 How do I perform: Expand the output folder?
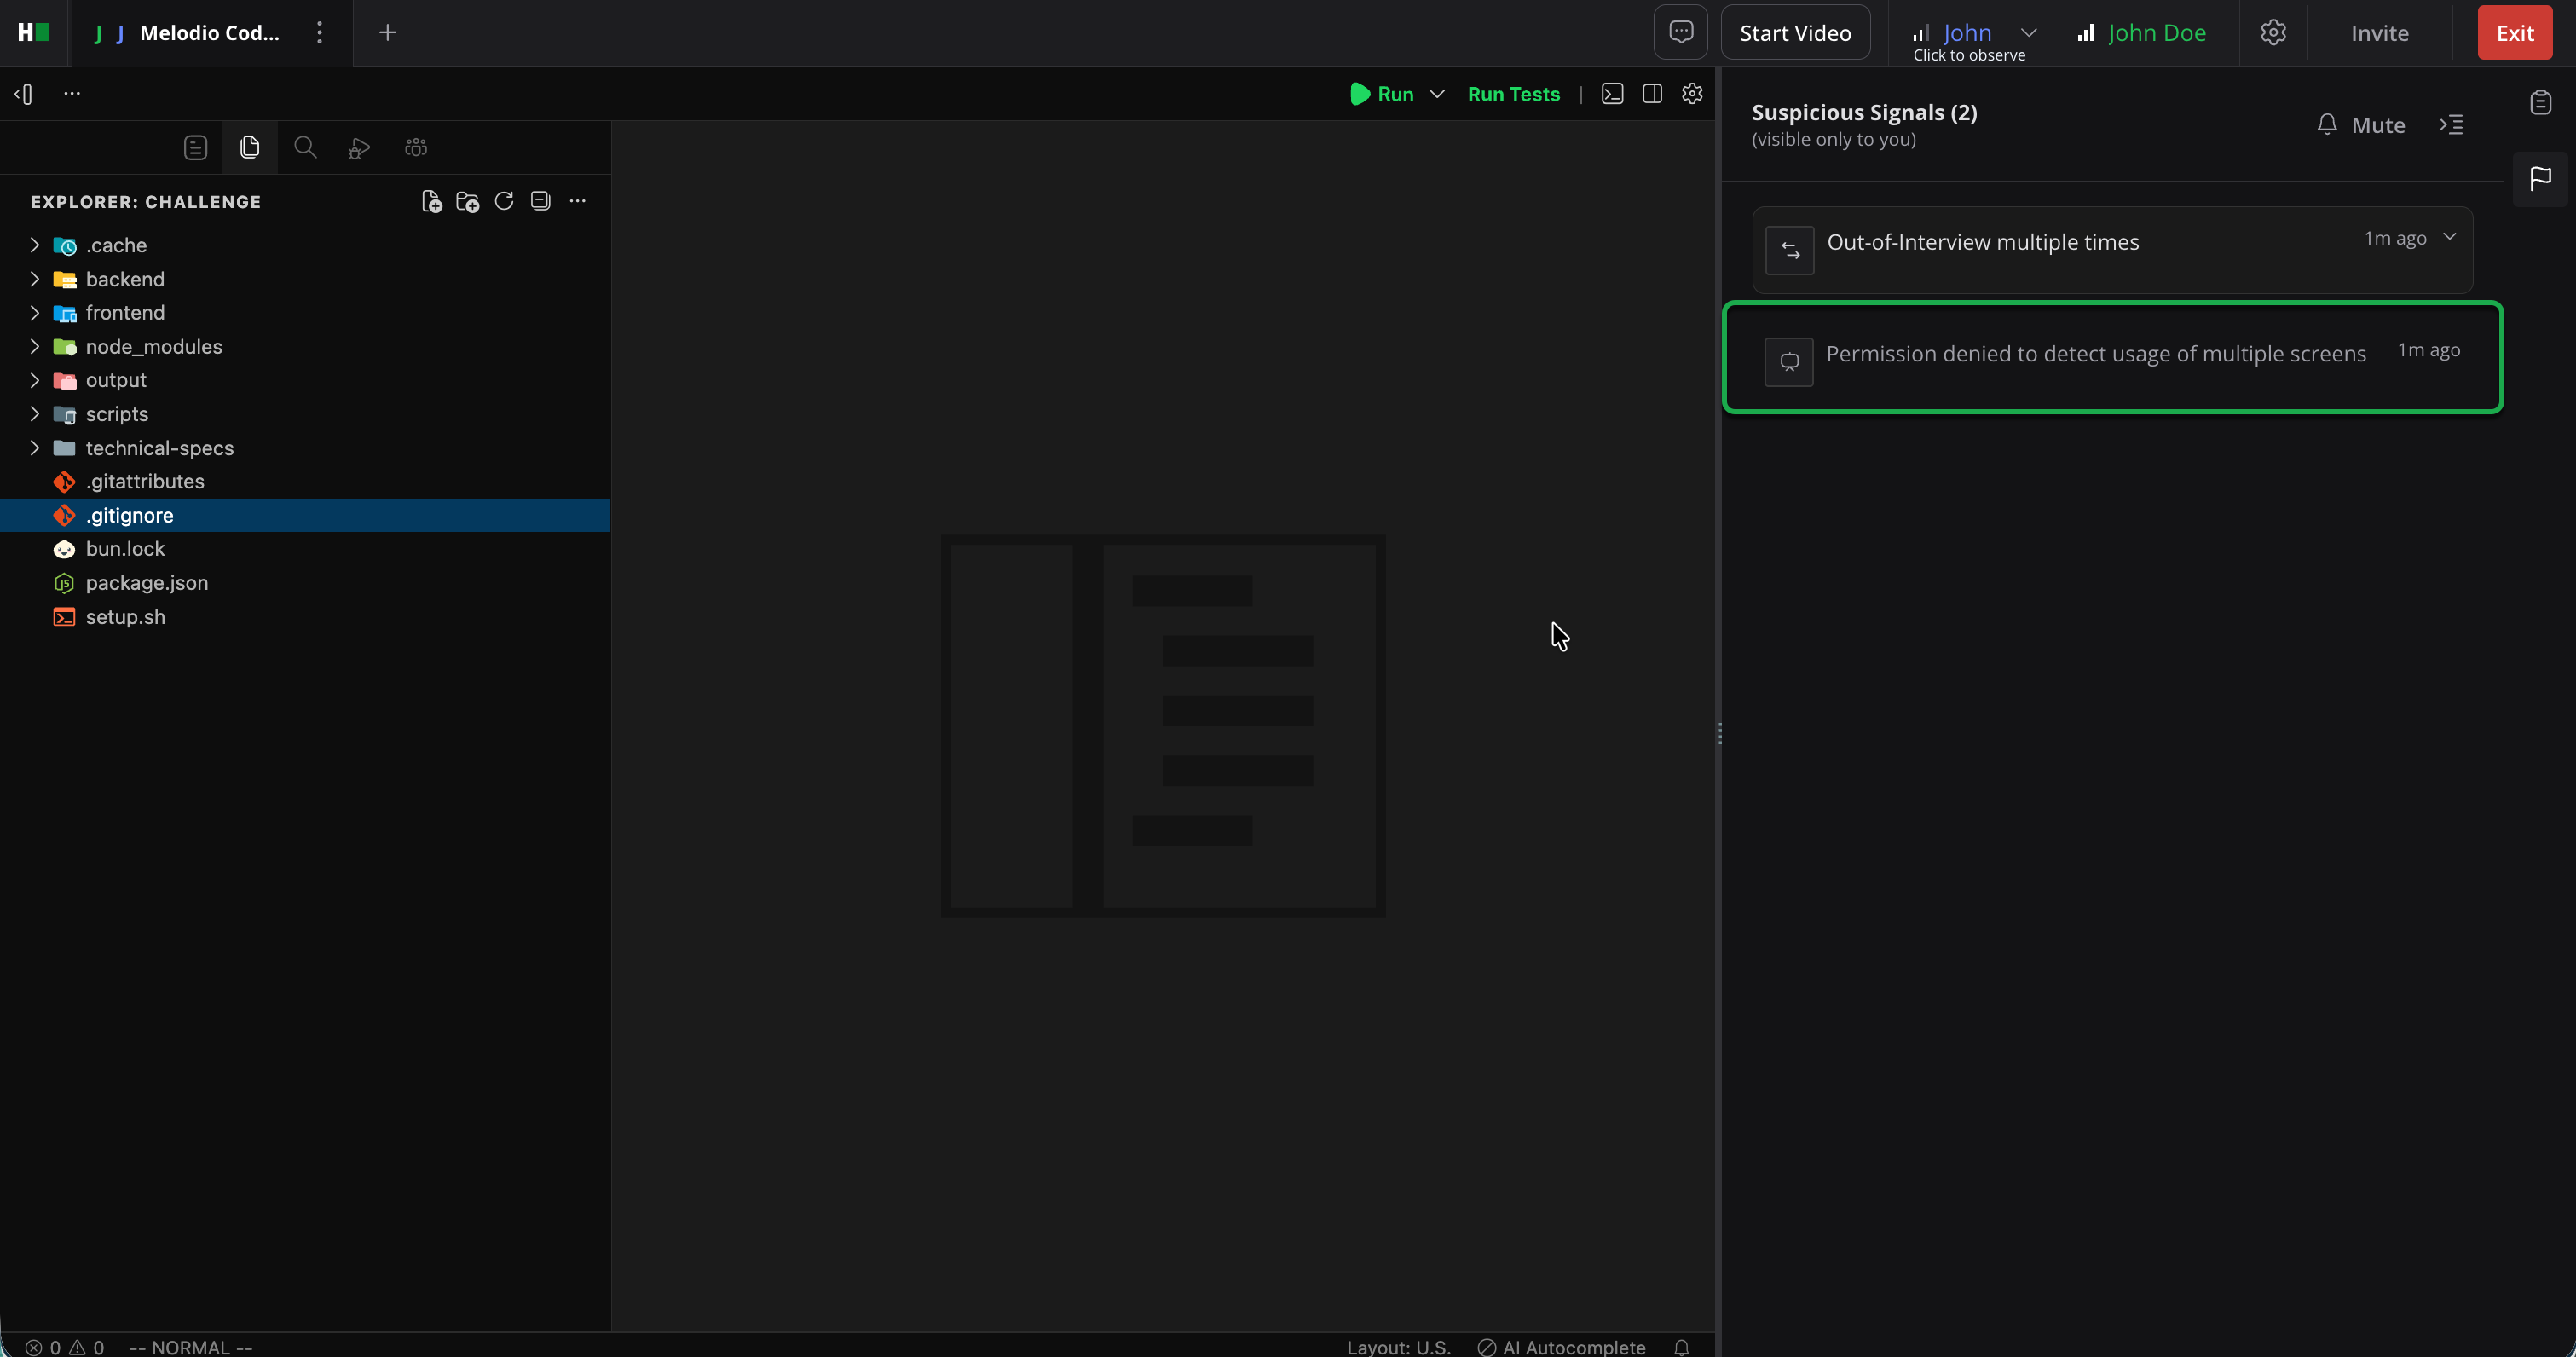click(305, 380)
